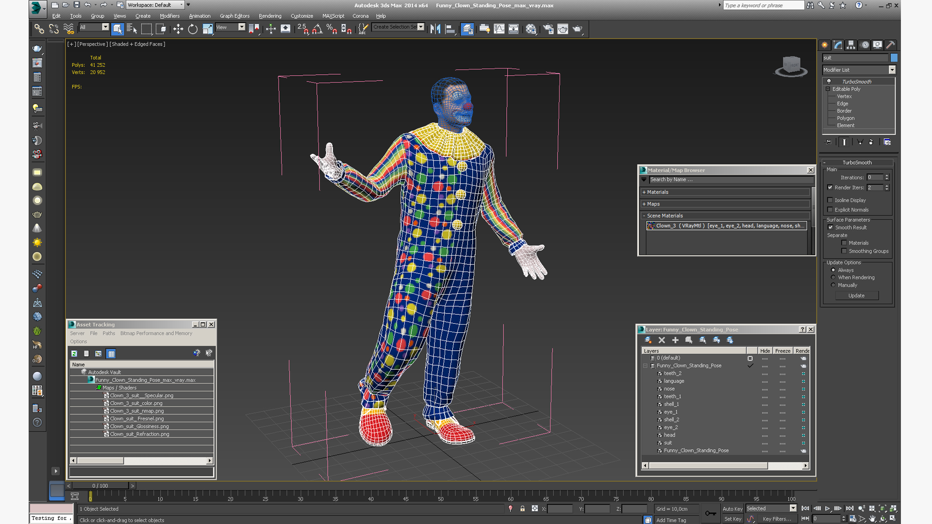Click the Set Key button
Screen dimensions: 932x524
[x=732, y=519]
